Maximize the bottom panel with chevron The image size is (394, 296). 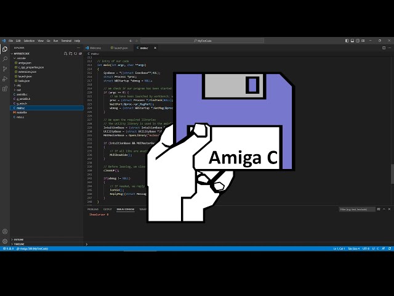pos(384,209)
